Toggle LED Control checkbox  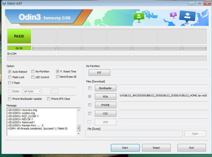33,77
